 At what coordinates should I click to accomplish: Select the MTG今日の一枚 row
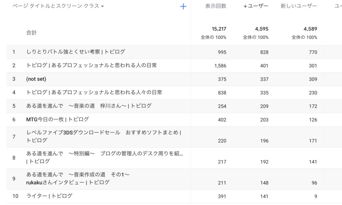[x=57, y=119]
